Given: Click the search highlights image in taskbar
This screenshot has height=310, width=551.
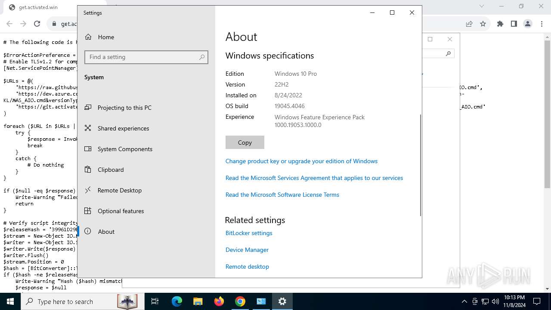Looking at the screenshot, I should (x=127, y=301).
